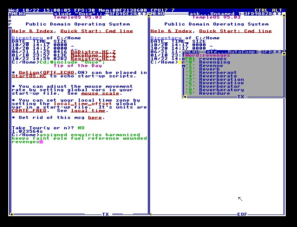
Task: Select autocomplete suggestion Reverb
Action: point(209,69)
